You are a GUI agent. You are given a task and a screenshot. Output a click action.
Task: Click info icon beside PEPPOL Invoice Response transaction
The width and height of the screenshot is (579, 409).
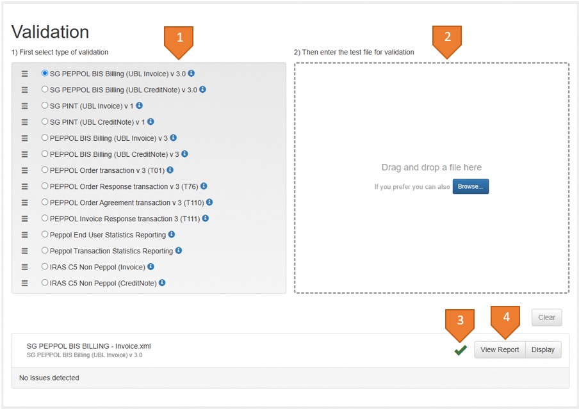[205, 218]
